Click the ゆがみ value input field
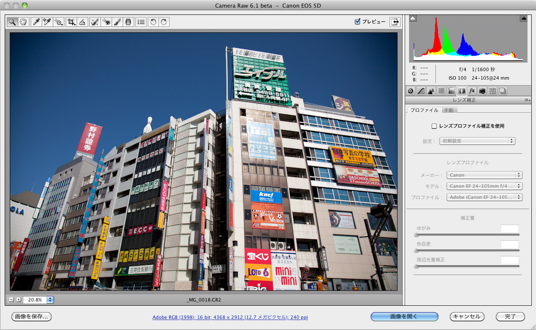 click(510, 229)
